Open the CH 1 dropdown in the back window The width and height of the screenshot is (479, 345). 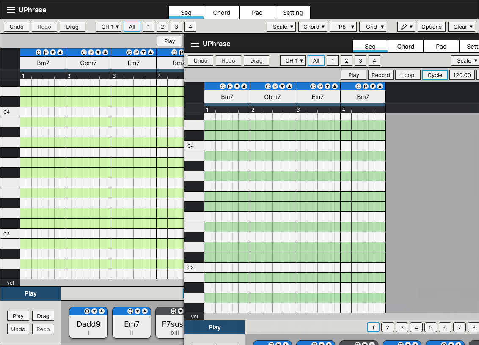[x=109, y=27]
